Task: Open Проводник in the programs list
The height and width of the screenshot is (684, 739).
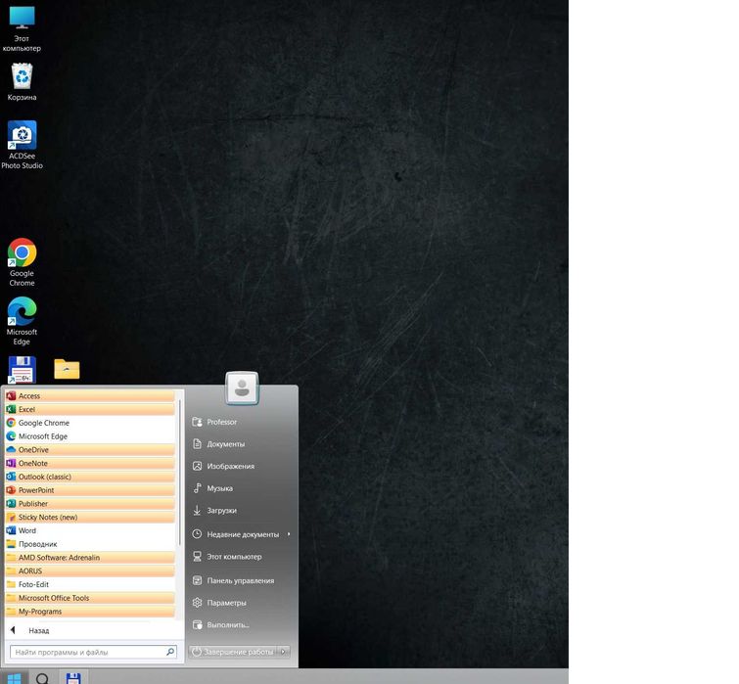Action: click(89, 544)
